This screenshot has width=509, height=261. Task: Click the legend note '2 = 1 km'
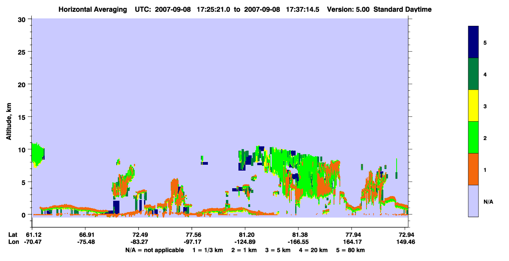click(244, 250)
